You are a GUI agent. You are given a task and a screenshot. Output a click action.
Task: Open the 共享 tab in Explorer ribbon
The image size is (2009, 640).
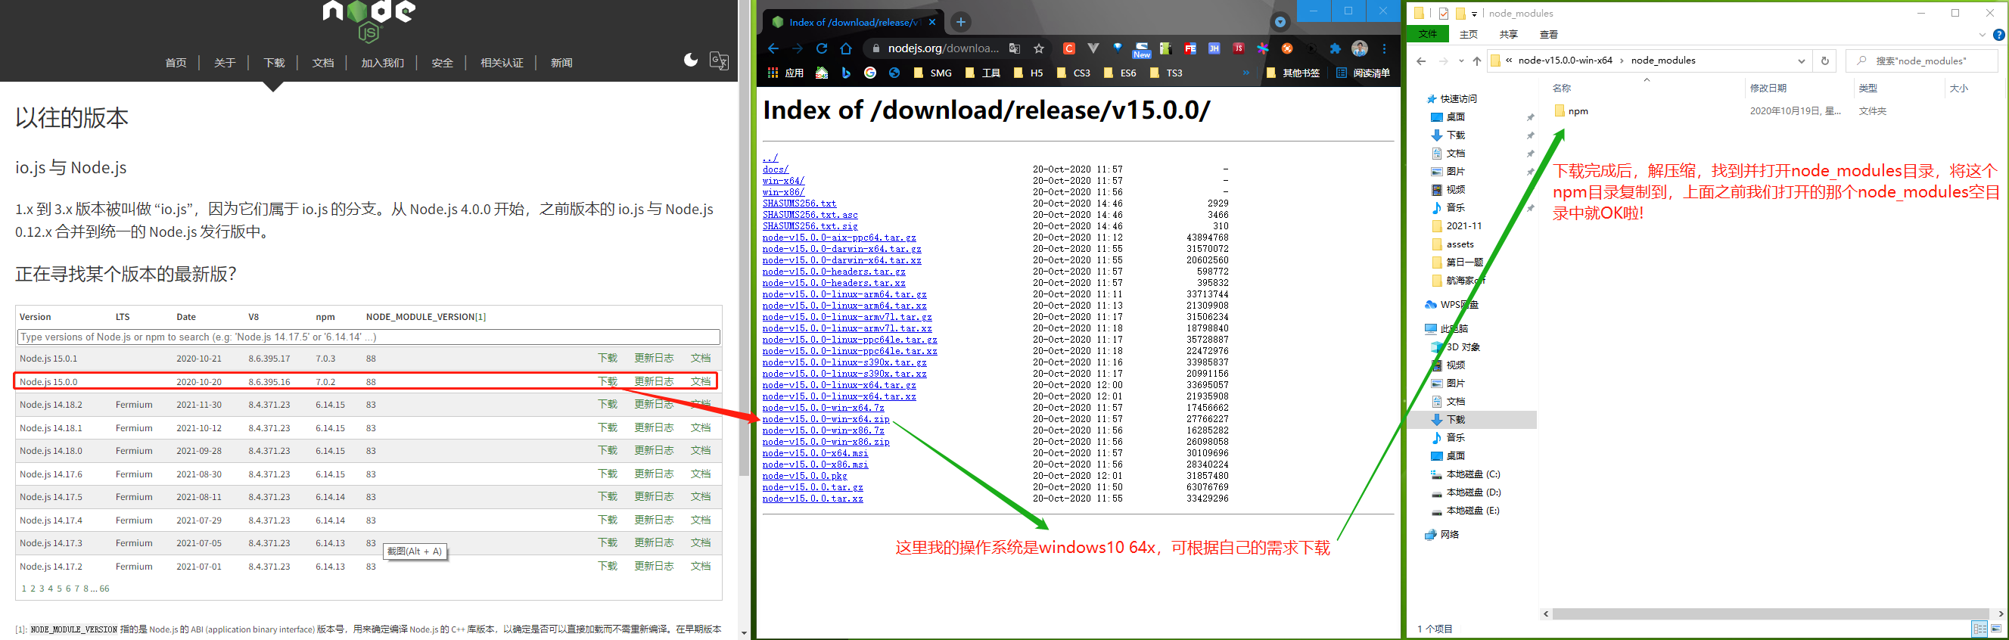pyautogui.click(x=1508, y=34)
